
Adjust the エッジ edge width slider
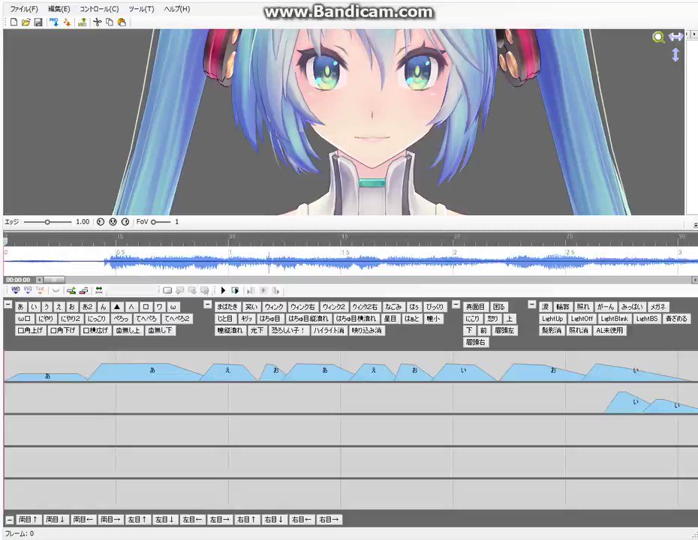(x=47, y=221)
